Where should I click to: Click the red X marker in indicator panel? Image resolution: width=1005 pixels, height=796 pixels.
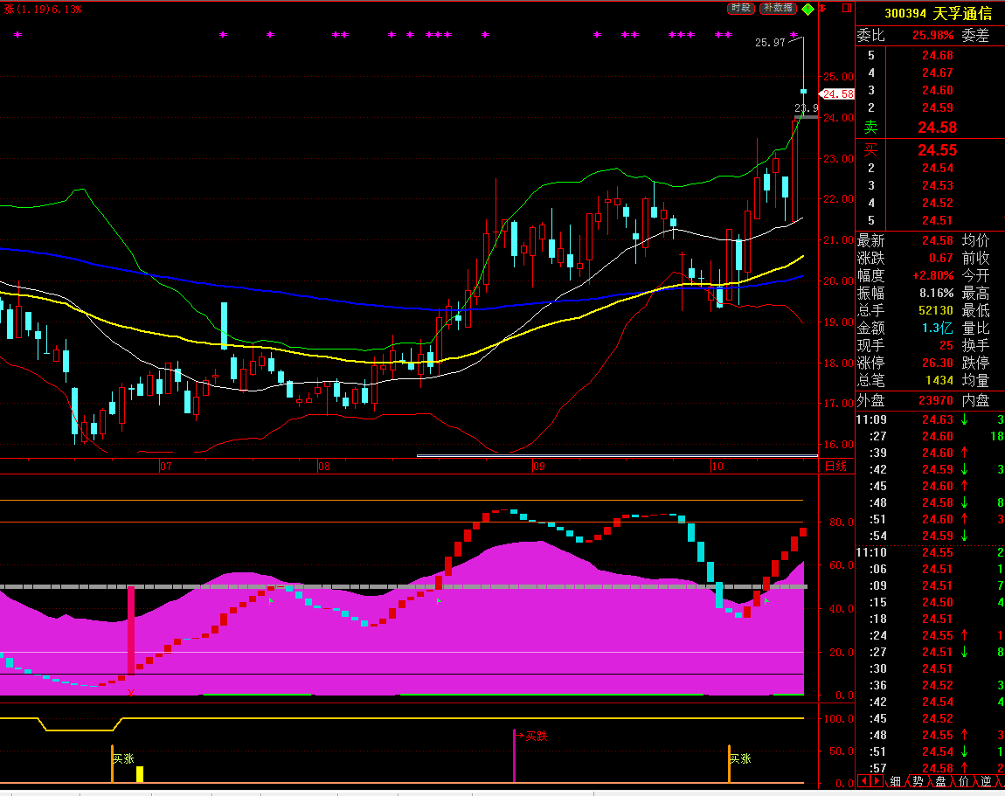[131, 693]
